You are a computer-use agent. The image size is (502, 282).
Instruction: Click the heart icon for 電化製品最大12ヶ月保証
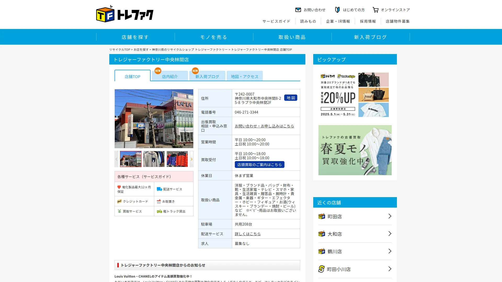[119, 187]
